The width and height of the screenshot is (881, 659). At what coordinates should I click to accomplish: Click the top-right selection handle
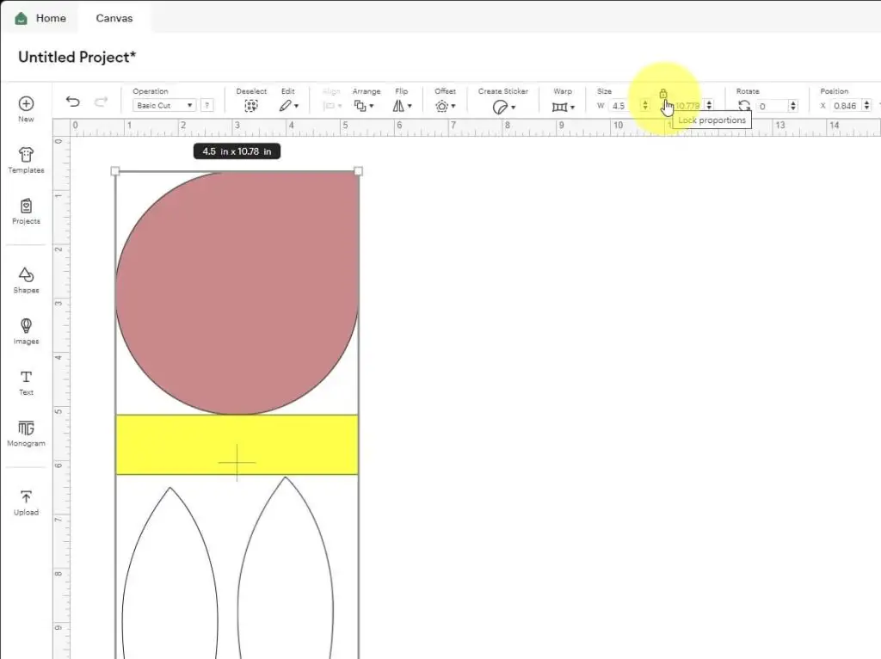(359, 171)
